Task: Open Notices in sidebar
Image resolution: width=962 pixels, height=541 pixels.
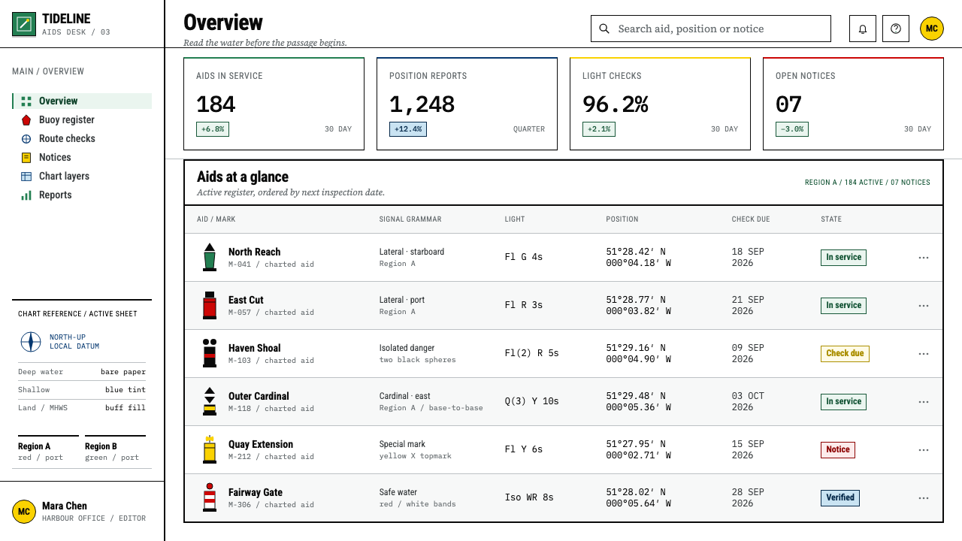Action: [x=82, y=157]
